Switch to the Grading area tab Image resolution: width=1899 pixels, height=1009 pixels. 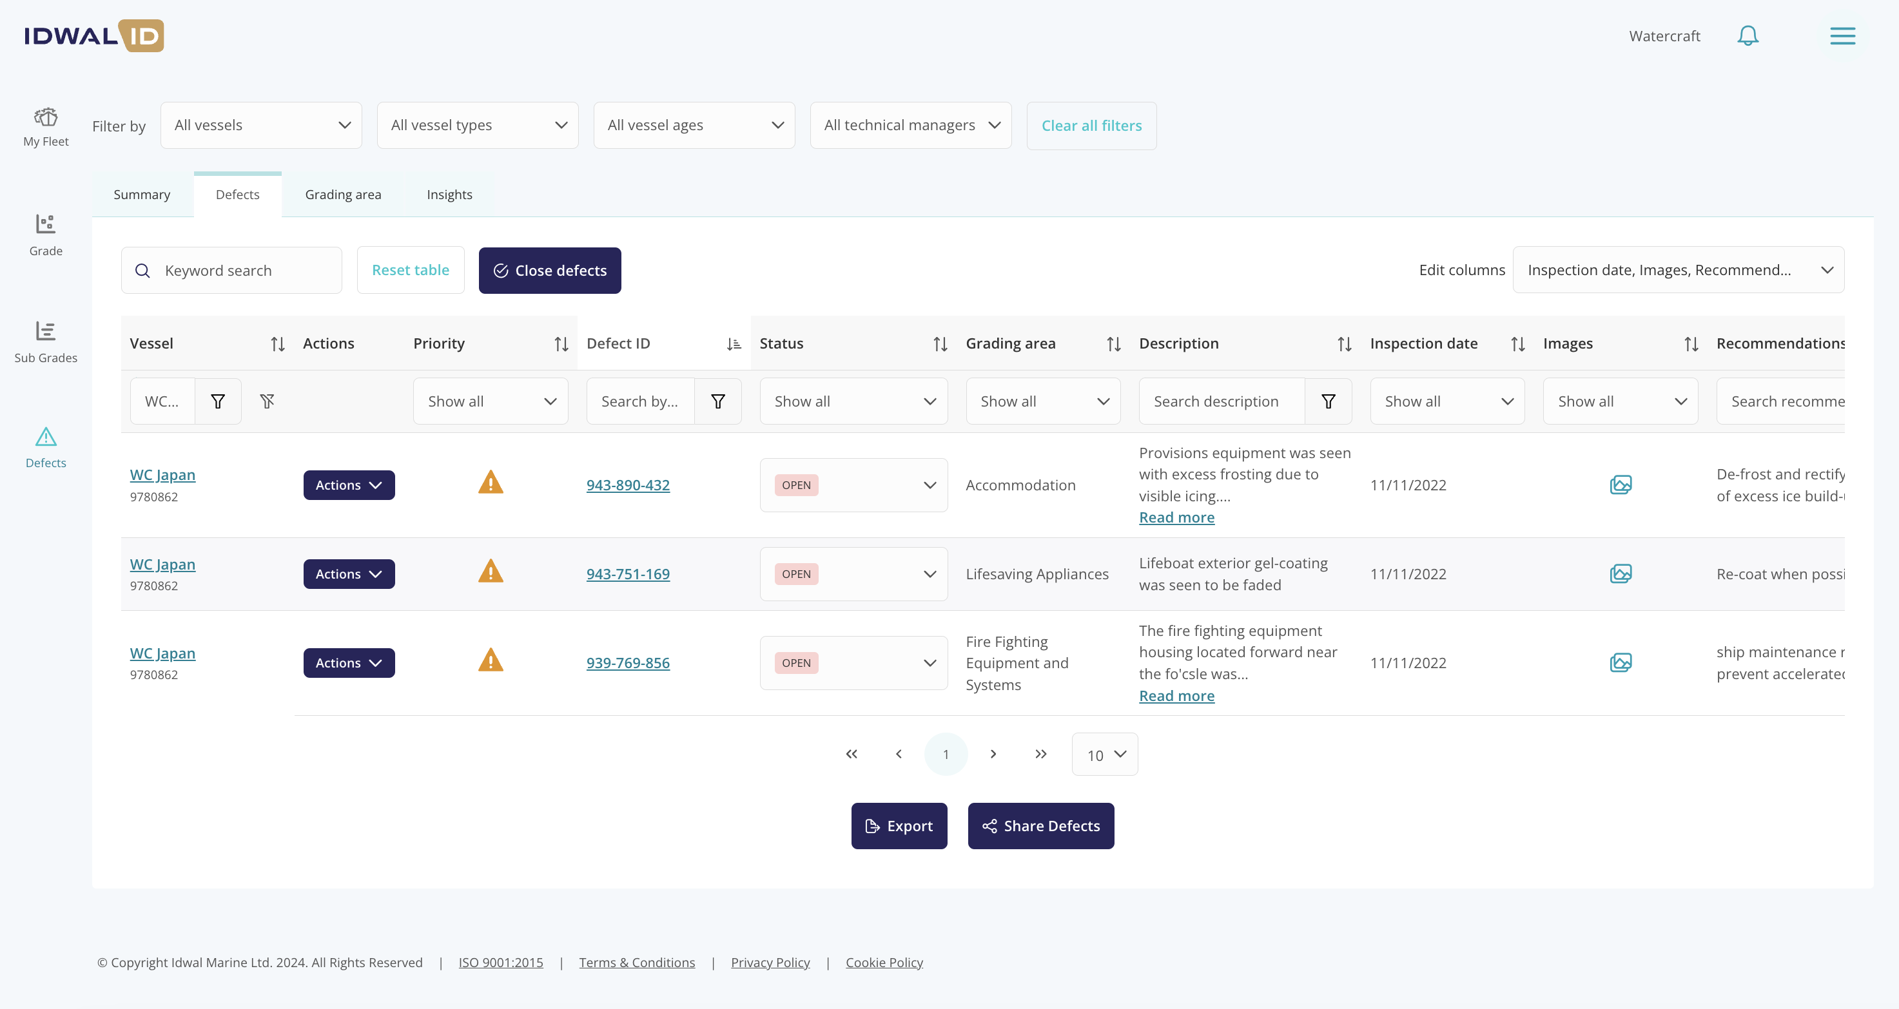pyautogui.click(x=343, y=195)
